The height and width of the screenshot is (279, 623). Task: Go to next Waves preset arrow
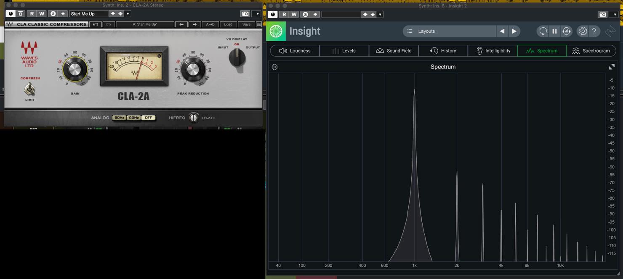(x=194, y=24)
